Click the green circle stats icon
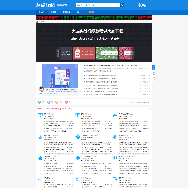The width and height of the screenshot is (188, 188). [x=39, y=102]
